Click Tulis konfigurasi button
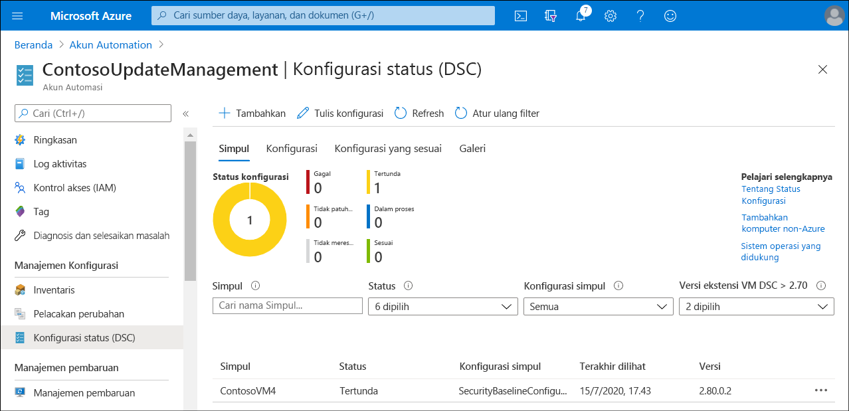This screenshot has height=411, width=849. (x=340, y=114)
